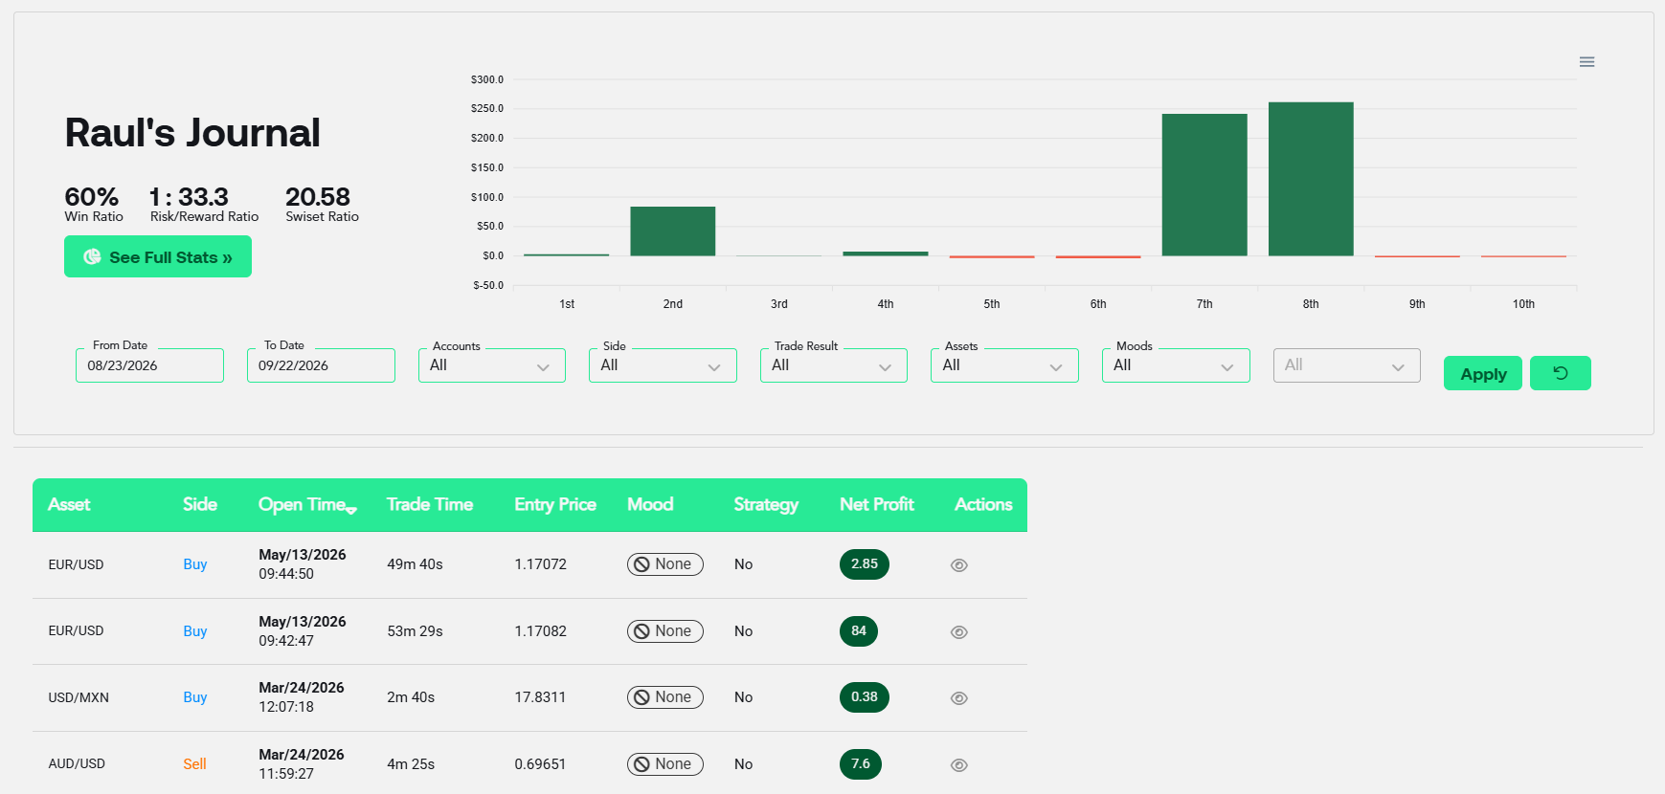
Task: Expand the Assets filter dropdown
Action: pyautogui.click(x=1004, y=365)
